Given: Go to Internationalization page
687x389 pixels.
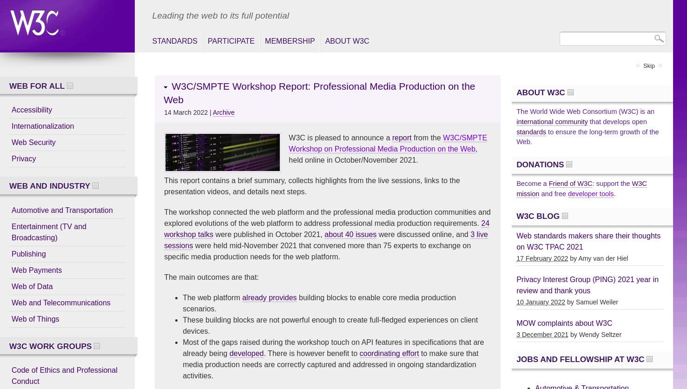Looking at the screenshot, I should 43,126.
